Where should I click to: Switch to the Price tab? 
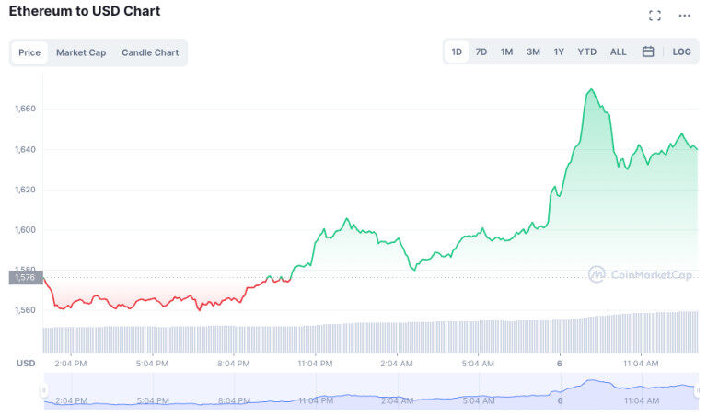point(29,52)
